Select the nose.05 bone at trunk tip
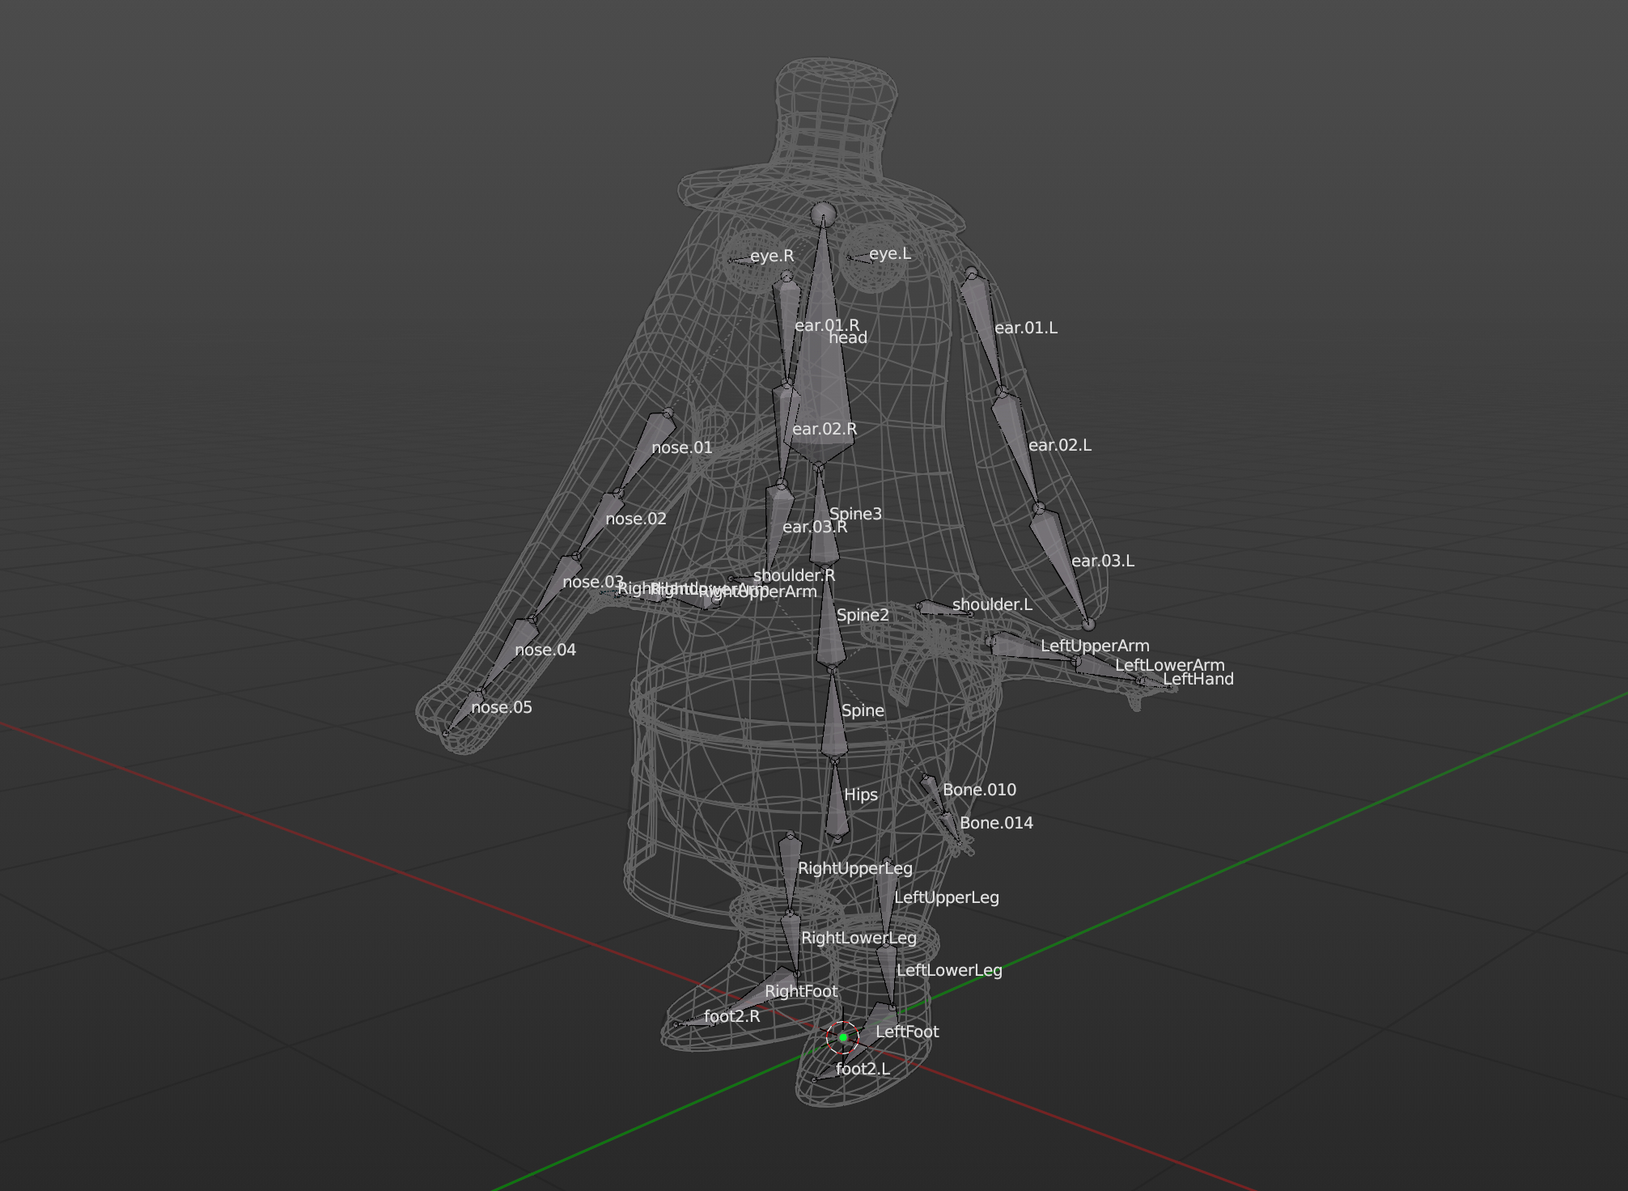Viewport: 1628px width, 1191px height. click(x=463, y=712)
